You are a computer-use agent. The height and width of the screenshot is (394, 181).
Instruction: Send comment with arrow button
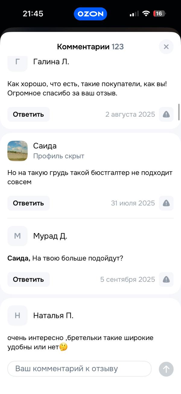pos(166,369)
